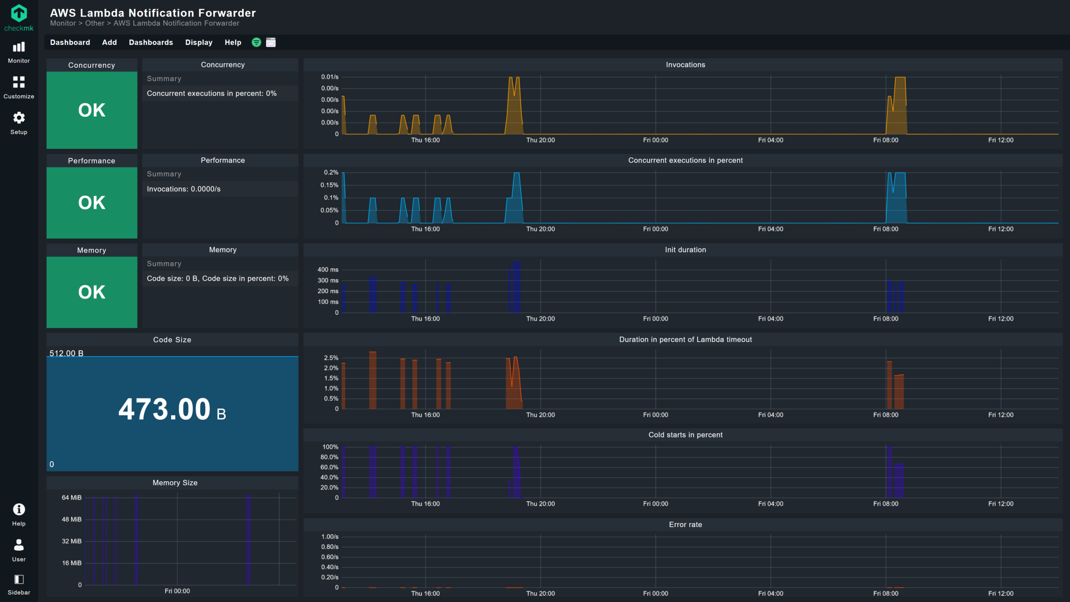Screen dimensions: 1070x602
Task: Open the Display menu
Action: coord(199,42)
